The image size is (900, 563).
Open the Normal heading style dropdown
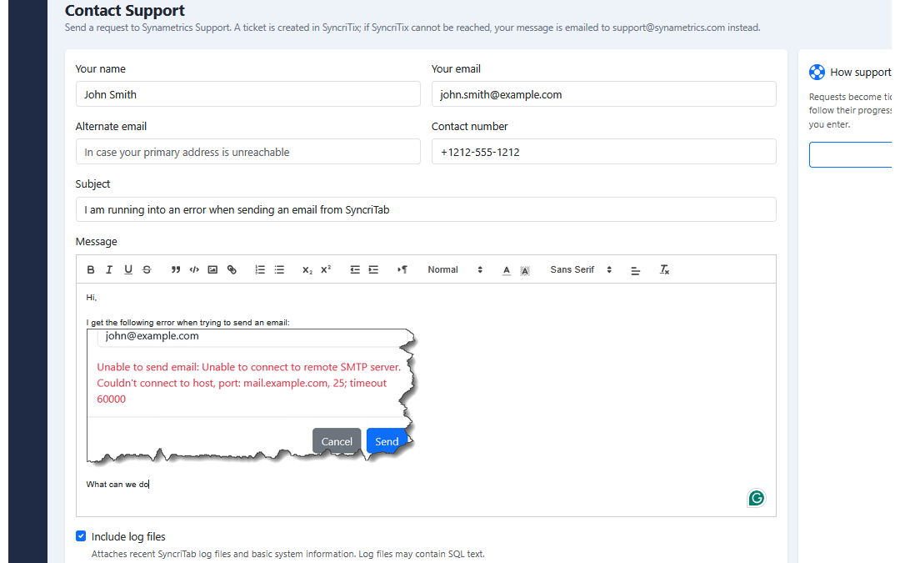(455, 269)
